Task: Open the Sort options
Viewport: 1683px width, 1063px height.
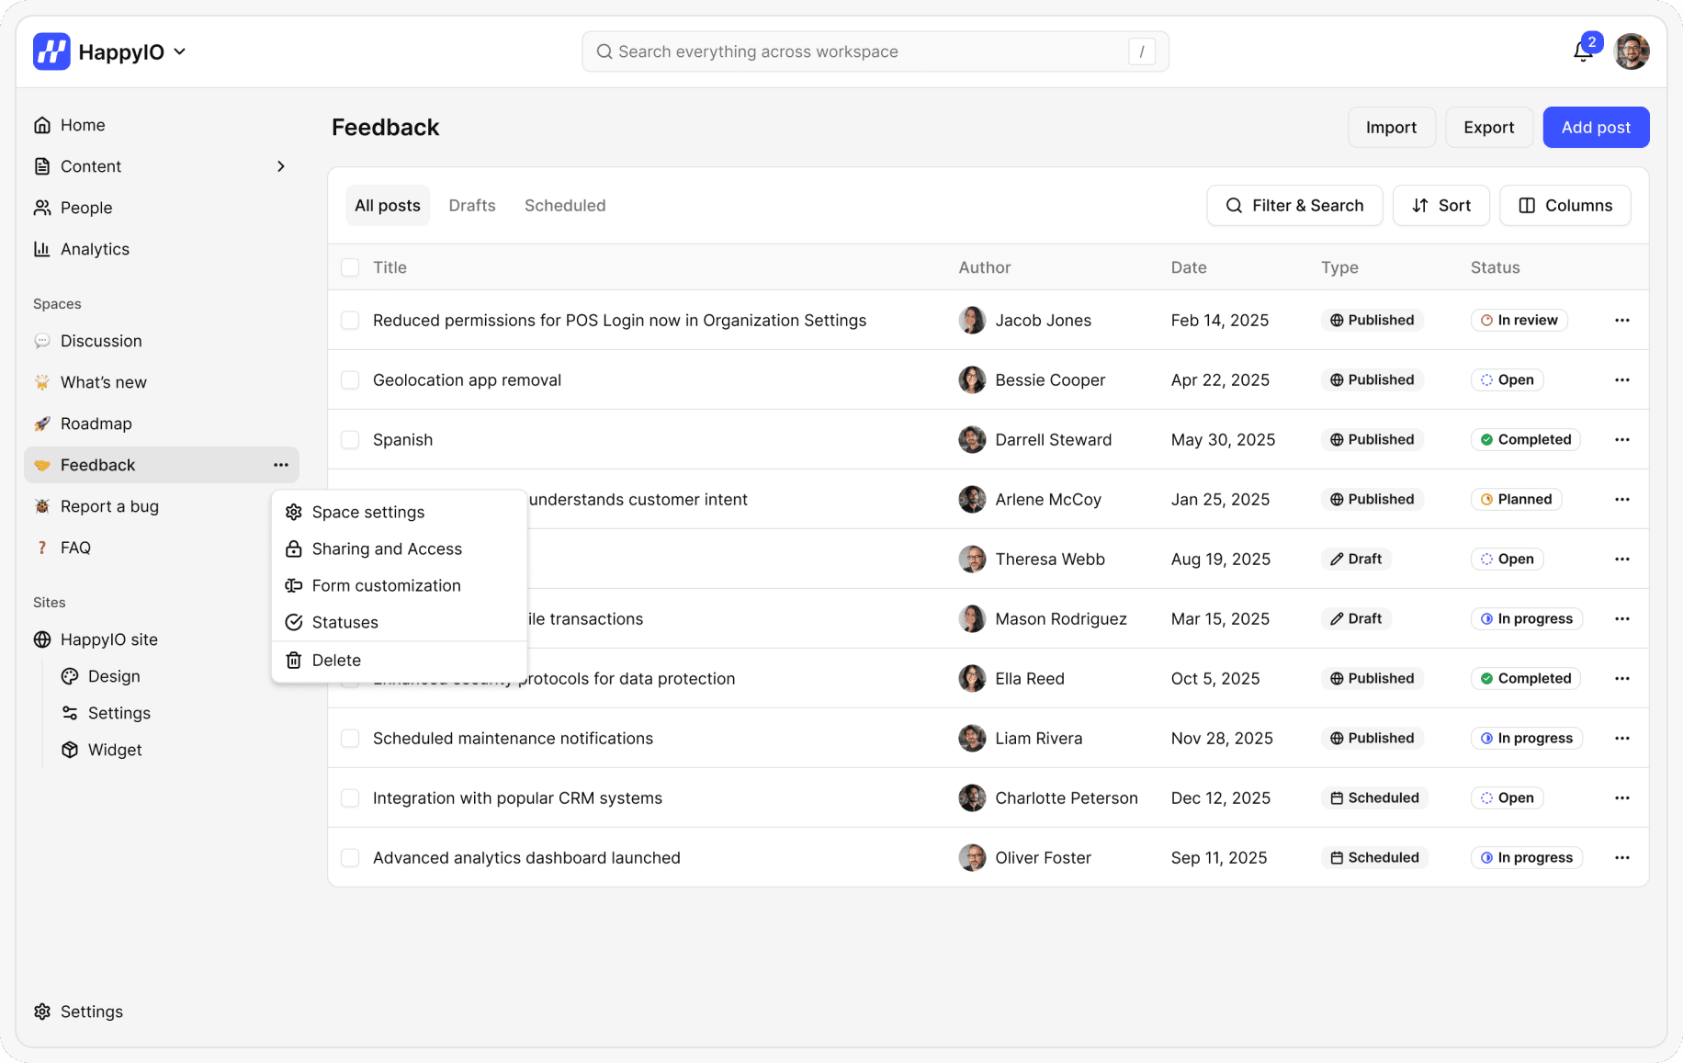Action: 1440,206
